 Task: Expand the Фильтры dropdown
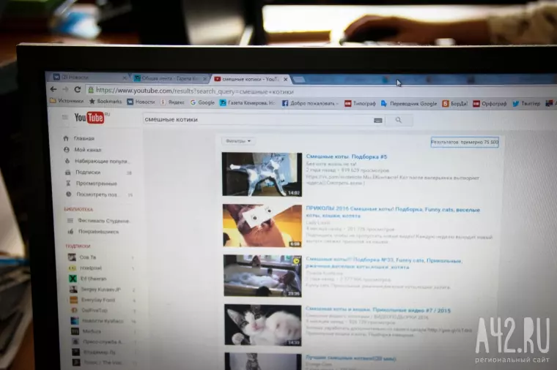pos(238,141)
